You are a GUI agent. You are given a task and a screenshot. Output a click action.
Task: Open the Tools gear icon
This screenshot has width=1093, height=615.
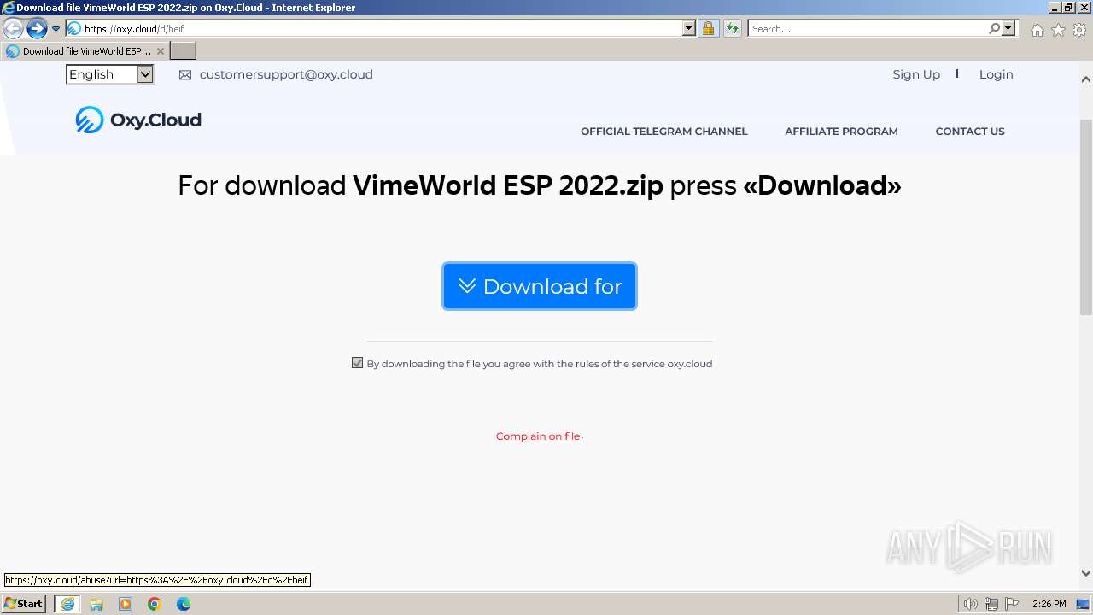tap(1079, 30)
